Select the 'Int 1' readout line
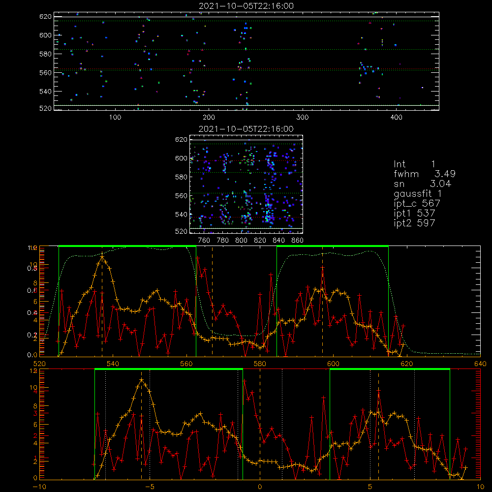Viewport: 492px width, 492px height. click(414, 164)
